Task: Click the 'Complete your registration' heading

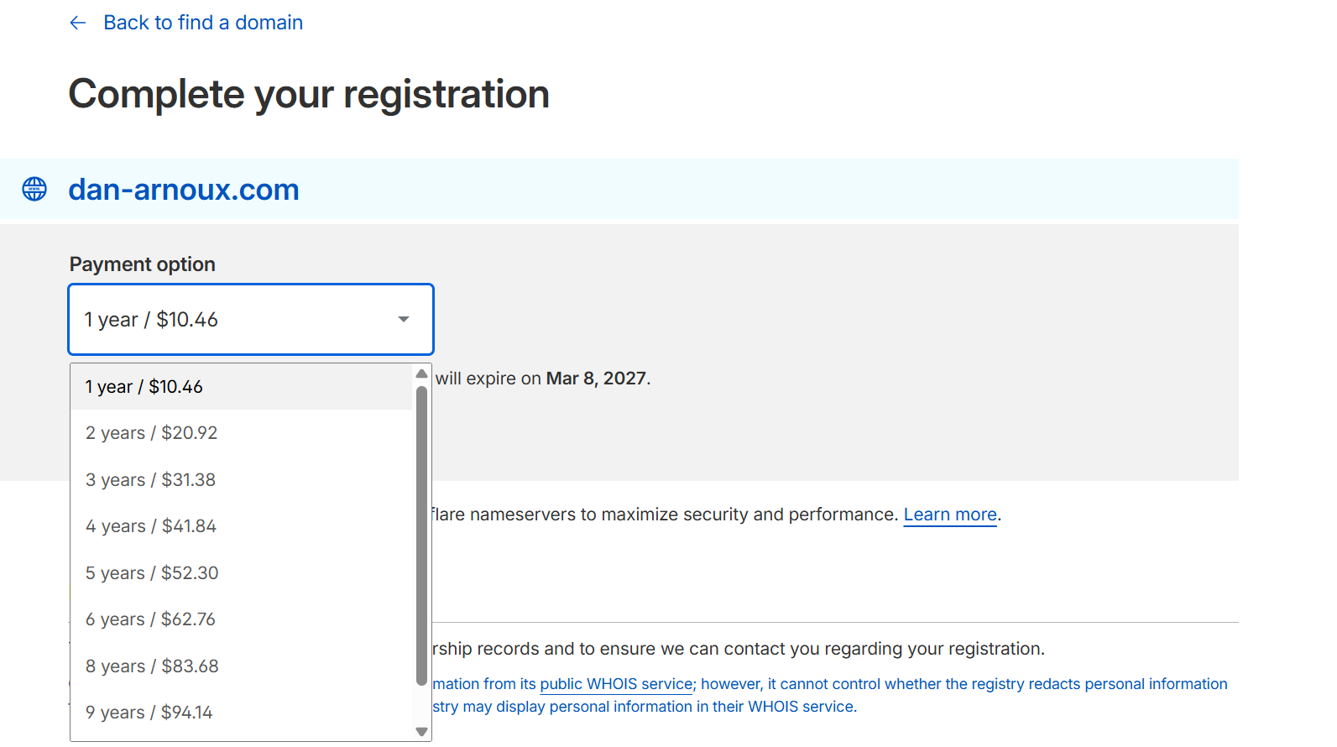Action: tap(309, 94)
